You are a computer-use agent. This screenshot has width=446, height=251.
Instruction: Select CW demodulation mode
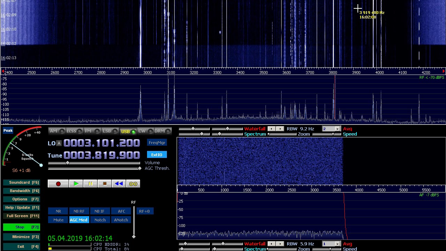(x=145, y=131)
